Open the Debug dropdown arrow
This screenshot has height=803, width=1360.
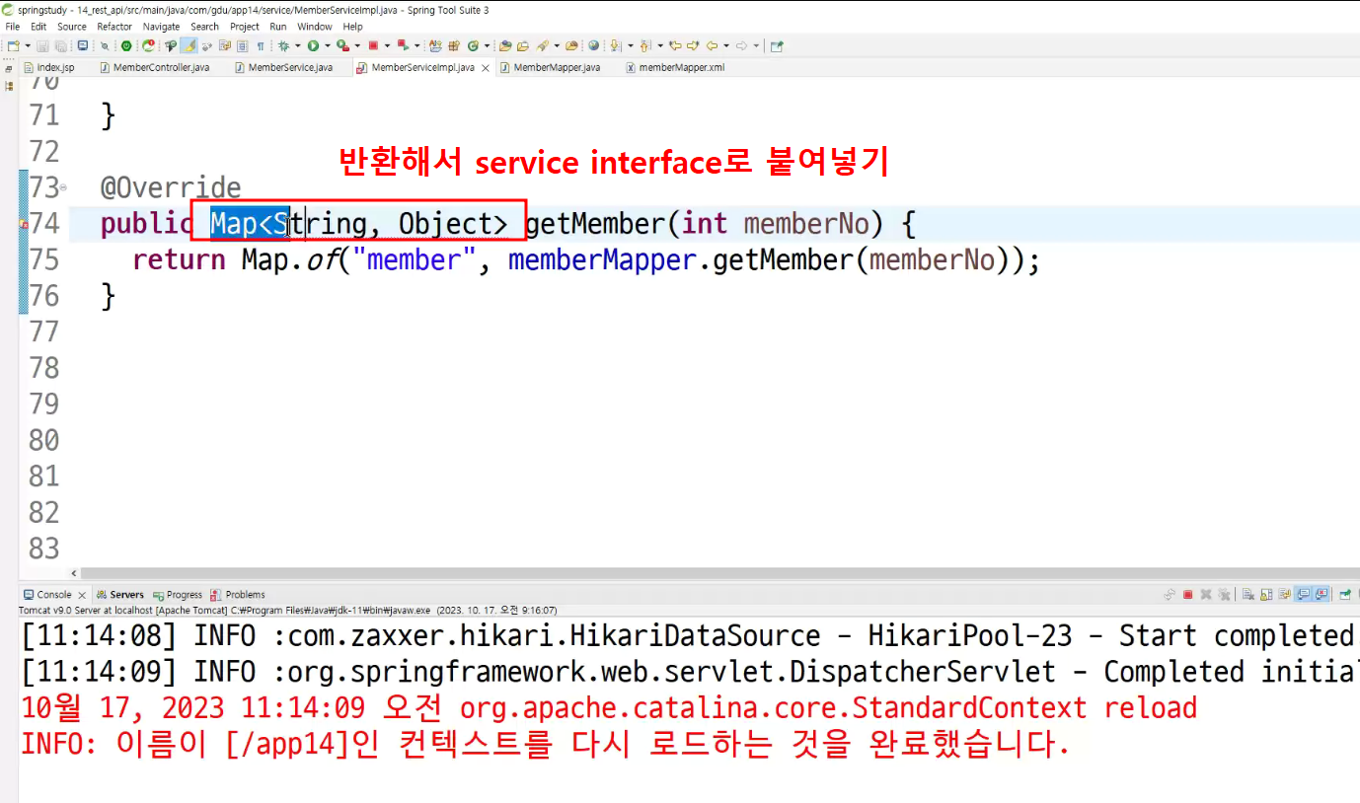pyautogui.click(x=297, y=45)
